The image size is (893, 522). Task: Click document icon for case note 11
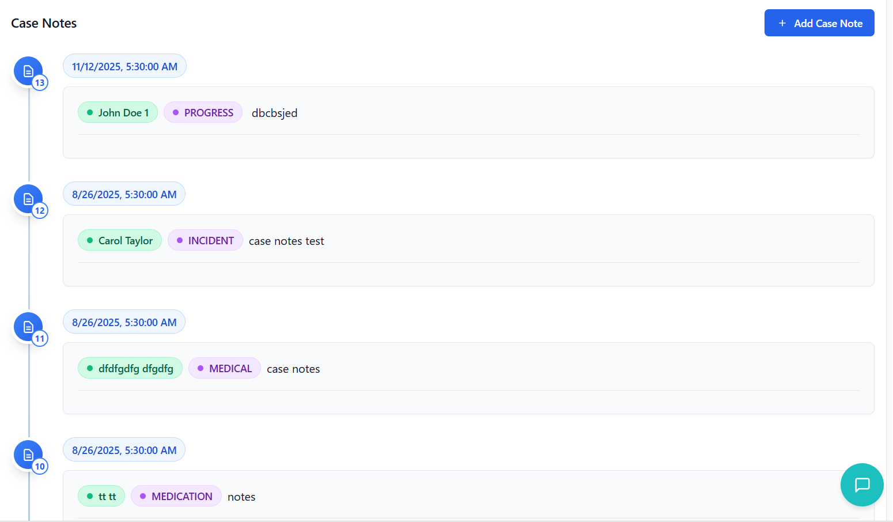pyautogui.click(x=28, y=327)
